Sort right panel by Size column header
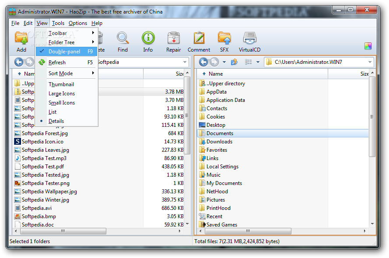Viewport: 389px width, 258px height. (349, 74)
